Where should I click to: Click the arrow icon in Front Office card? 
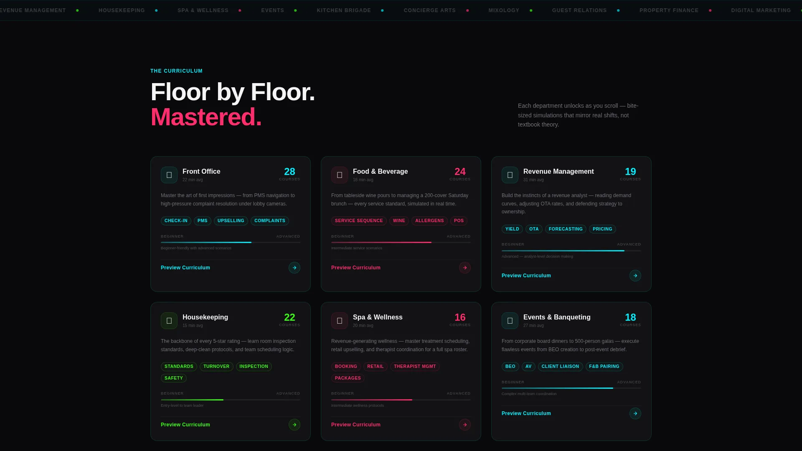pos(294,268)
